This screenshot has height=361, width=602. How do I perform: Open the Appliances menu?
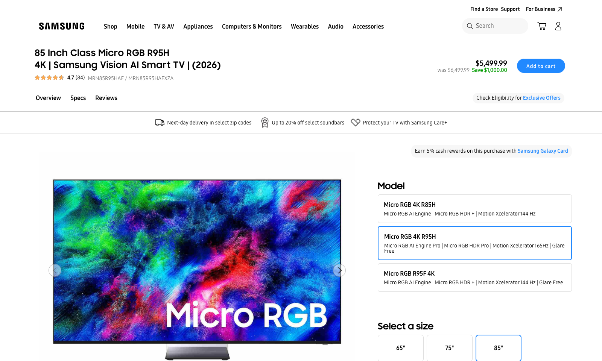[x=198, y=26]
